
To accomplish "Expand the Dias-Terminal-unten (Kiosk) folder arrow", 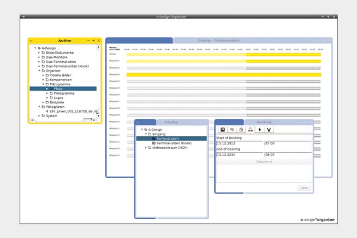I will coord(39,66).
